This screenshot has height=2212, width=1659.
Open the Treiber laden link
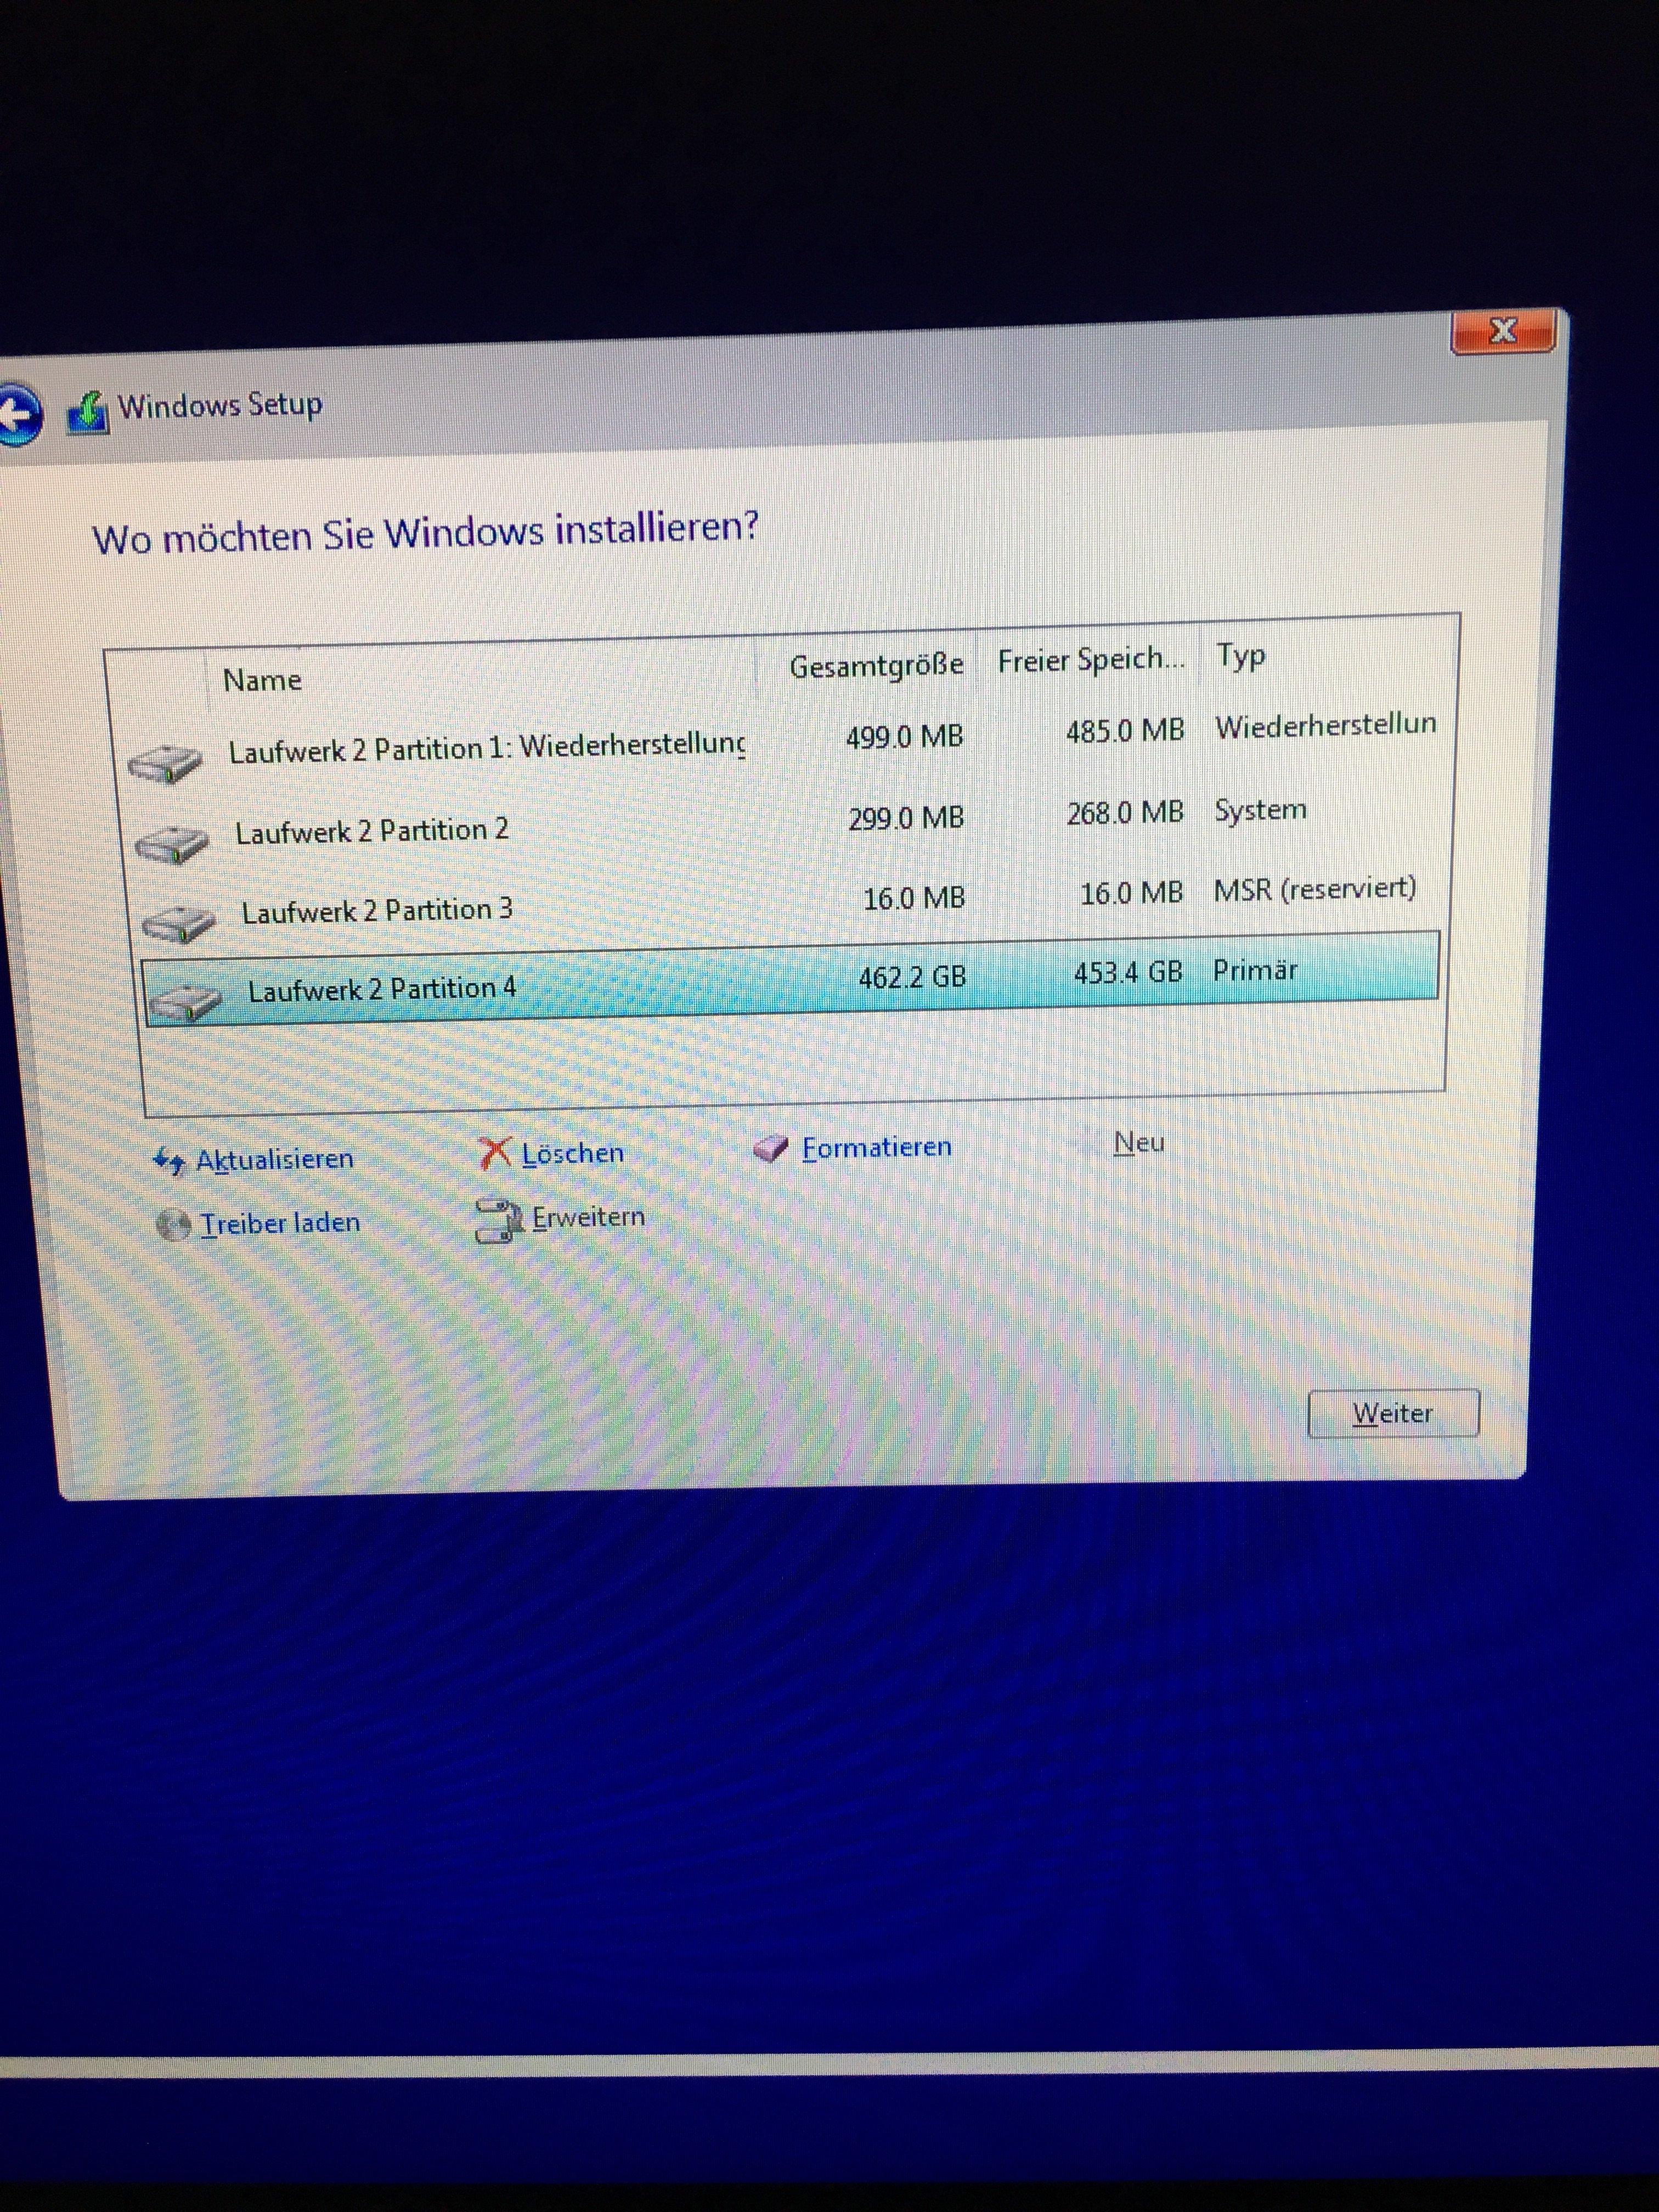tap(280, 1224)
